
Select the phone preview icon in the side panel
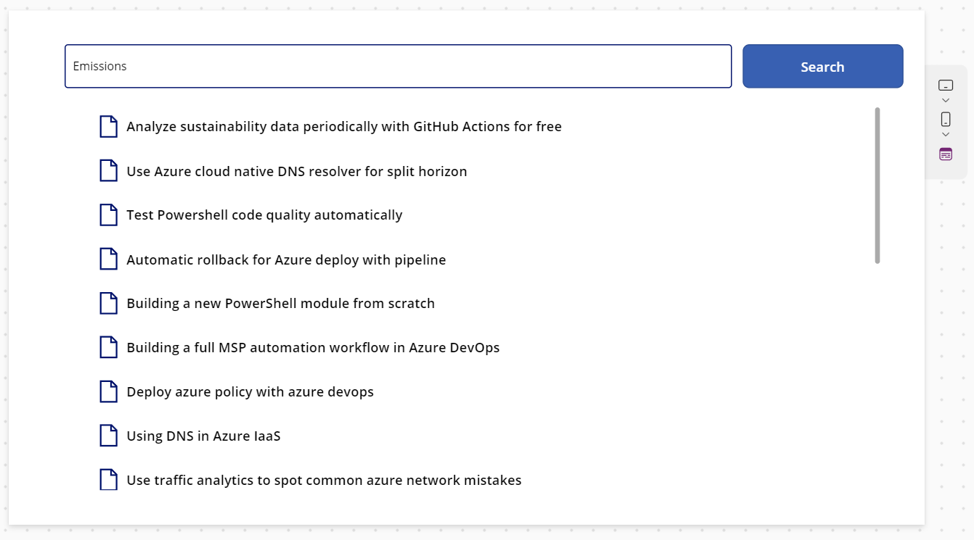point(946,120)
